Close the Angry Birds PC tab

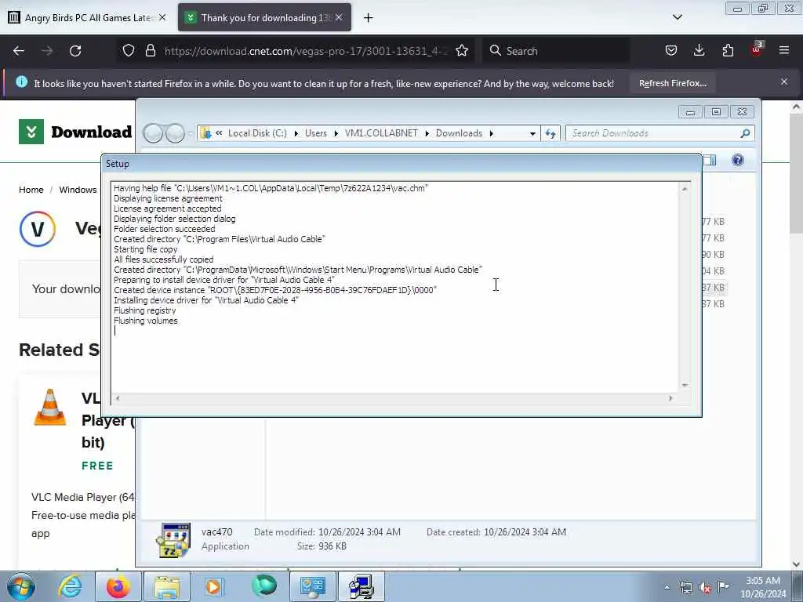click(x=162, y=17)
